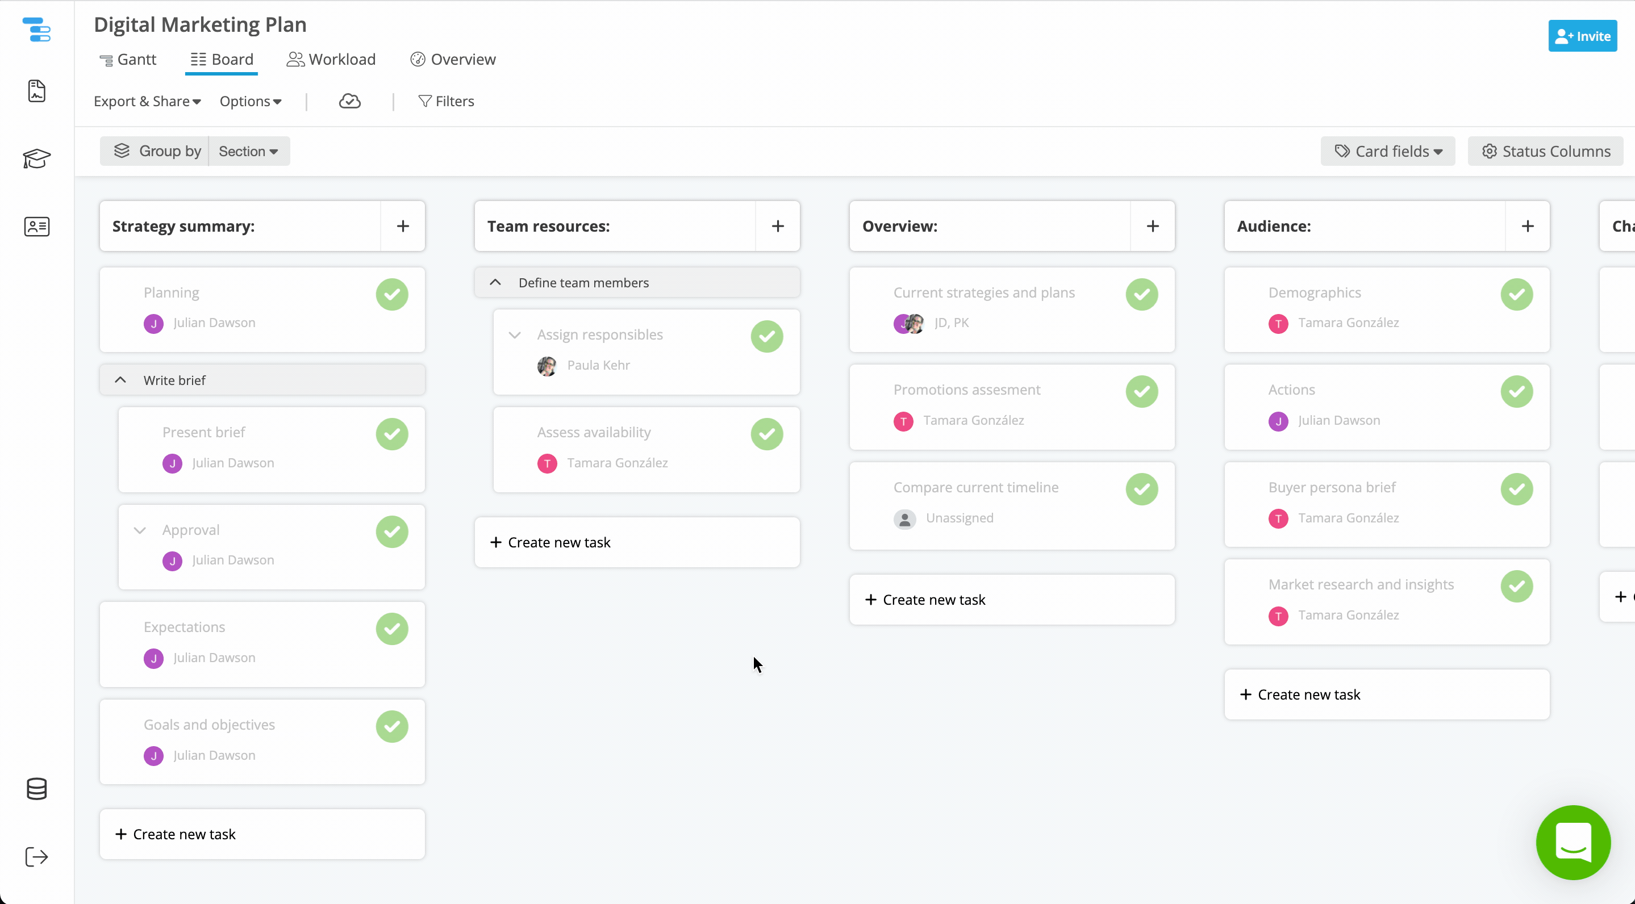Viewport: 1635px width, 904px height.
Task: Expand the Card fields dropdown
Action: [1388, 152]
